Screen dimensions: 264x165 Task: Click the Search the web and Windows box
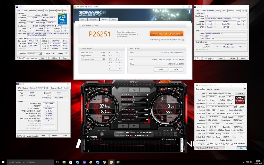click(30, 162)
